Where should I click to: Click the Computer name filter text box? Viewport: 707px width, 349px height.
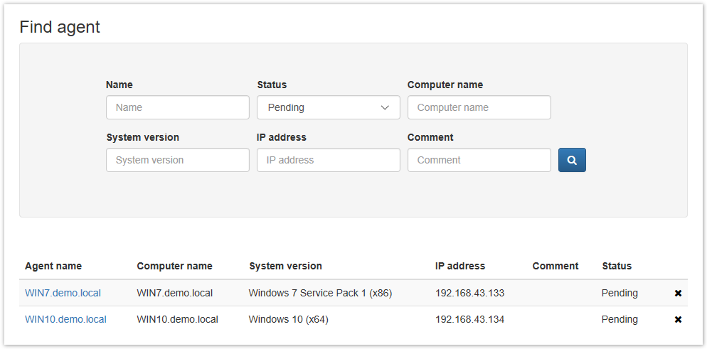coord(479,108)
